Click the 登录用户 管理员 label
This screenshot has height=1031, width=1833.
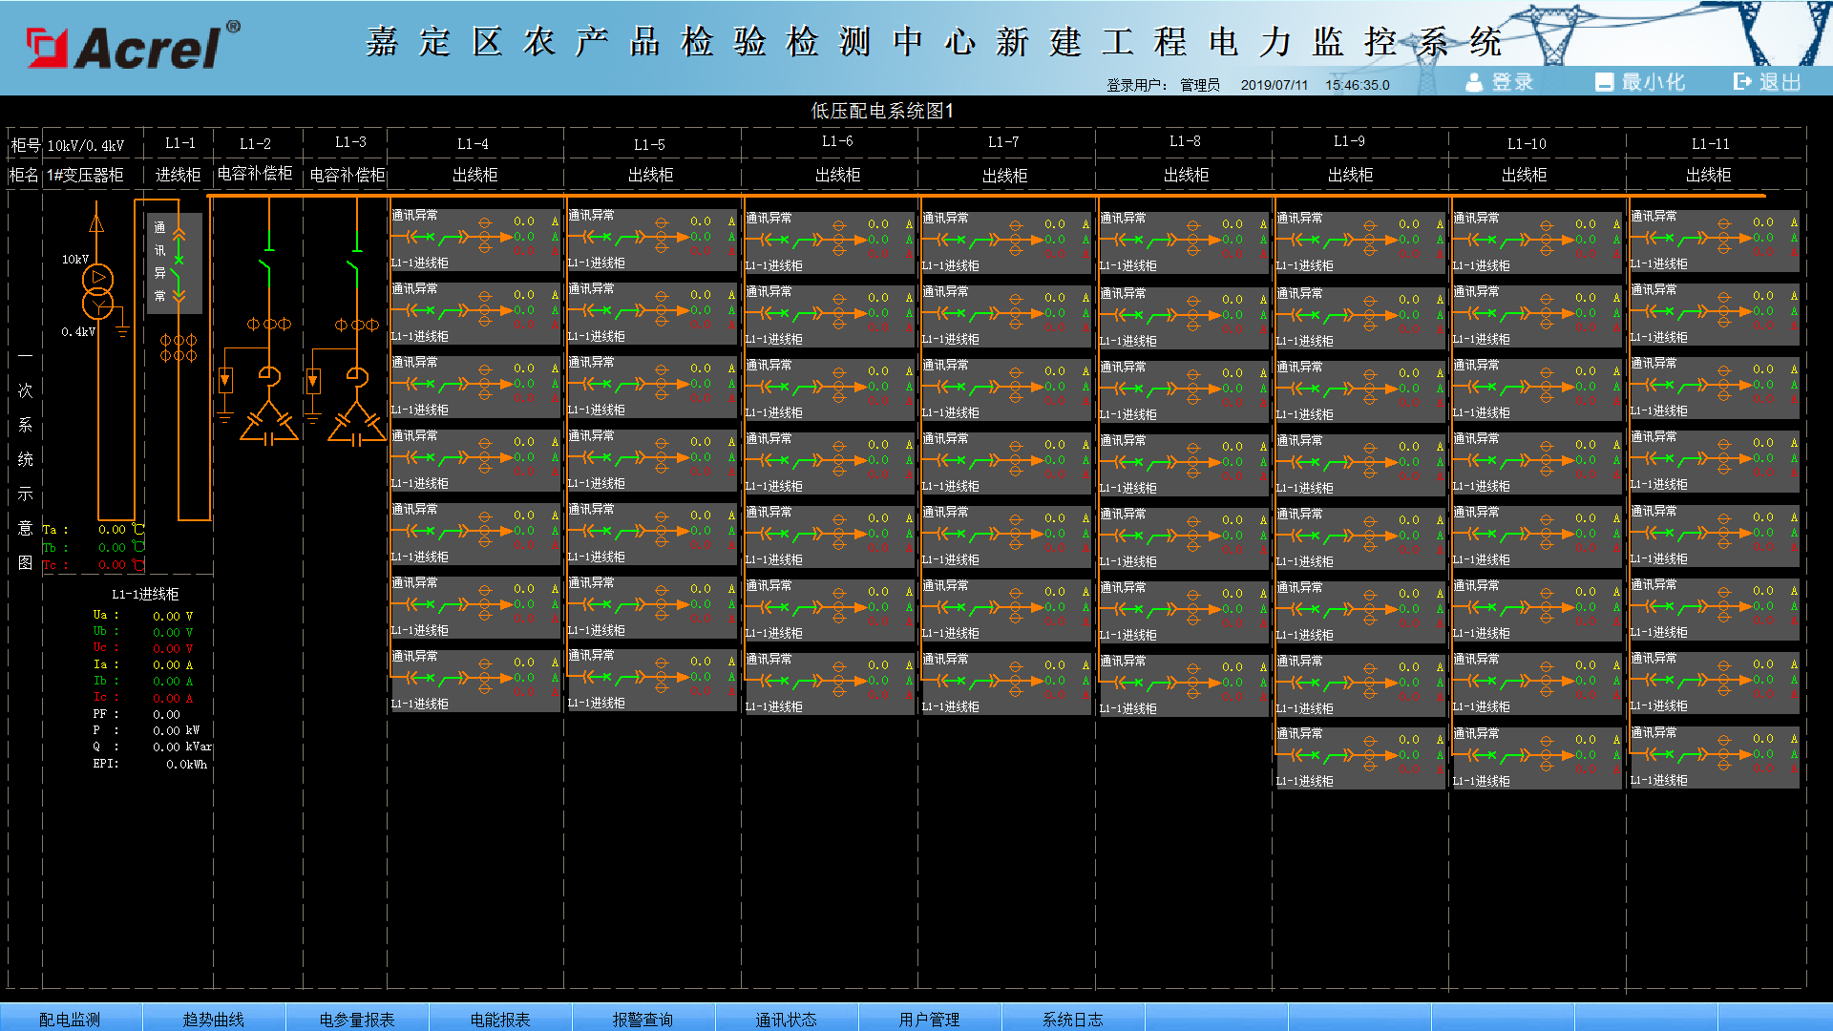(x=1163, y=85)
